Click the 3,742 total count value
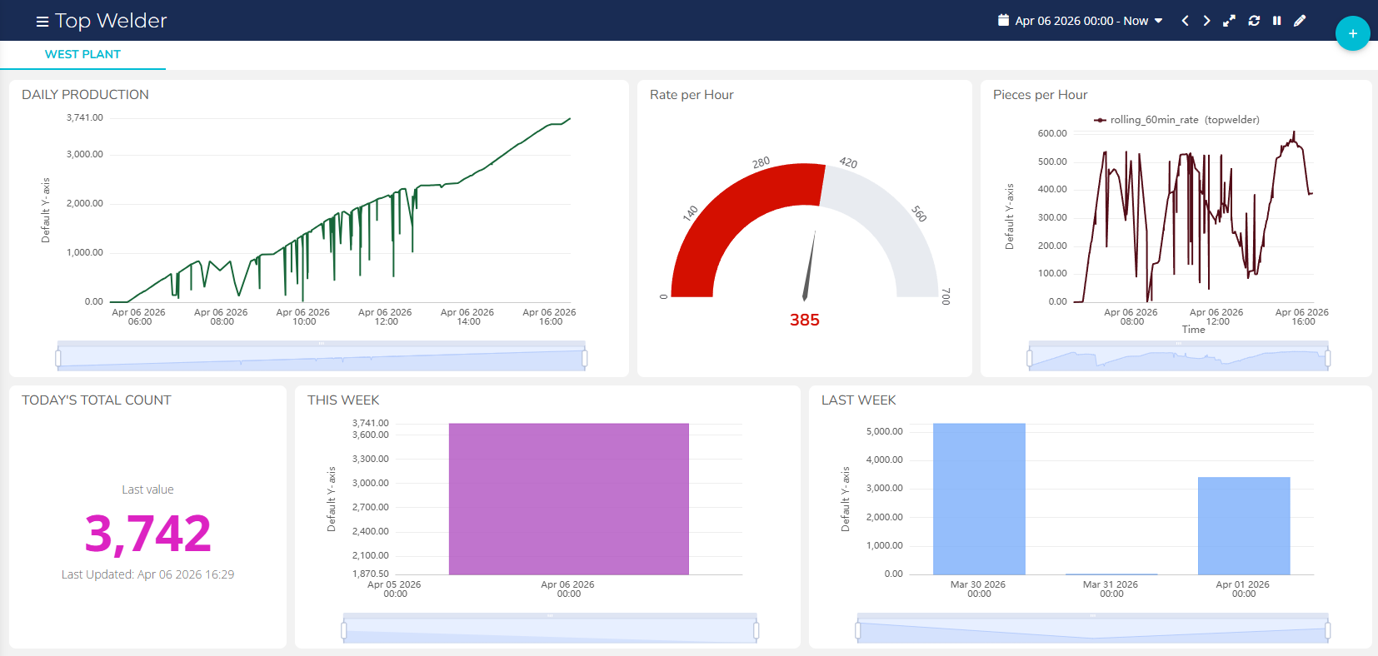 click(148, 534)
